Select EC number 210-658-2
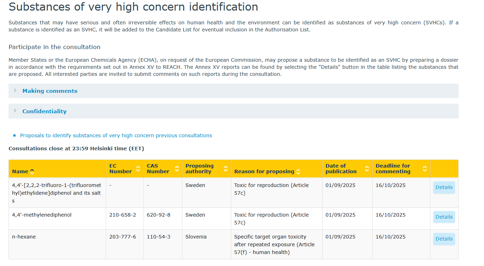The width and height of the screenshot is (484, 266). click(x=123, y=215)
